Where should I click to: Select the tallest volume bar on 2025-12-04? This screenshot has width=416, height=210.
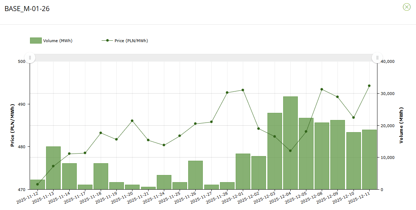(x=290, y=143)
